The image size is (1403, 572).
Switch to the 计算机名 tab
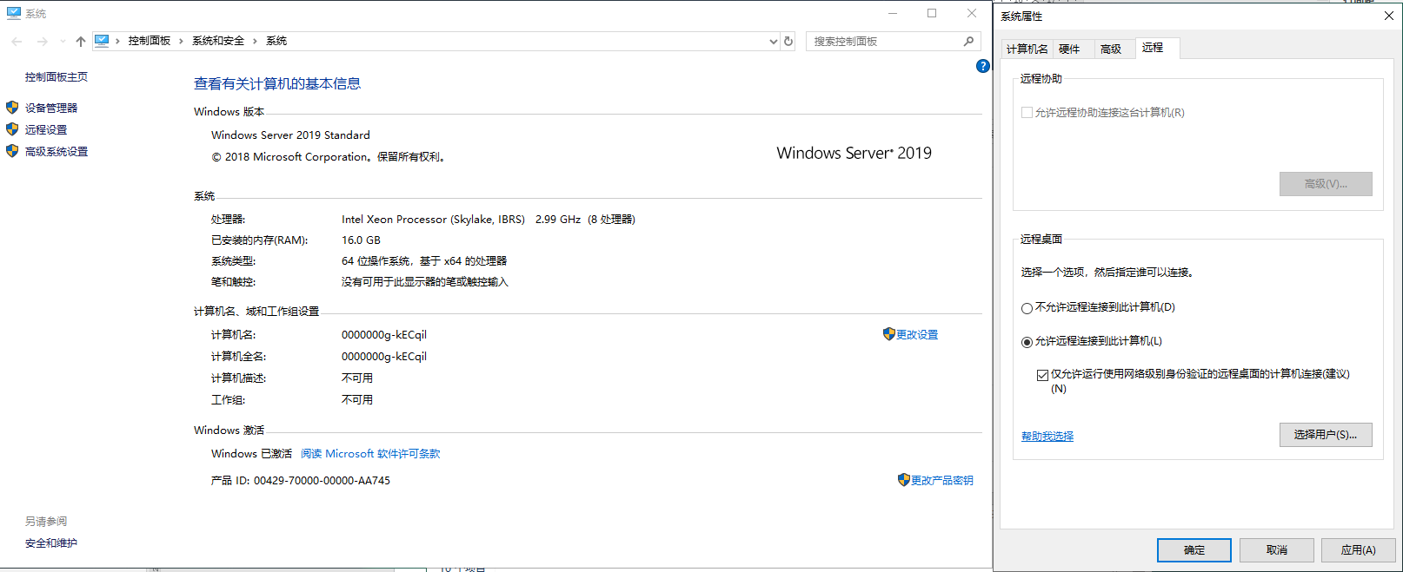click(1027, 49)
